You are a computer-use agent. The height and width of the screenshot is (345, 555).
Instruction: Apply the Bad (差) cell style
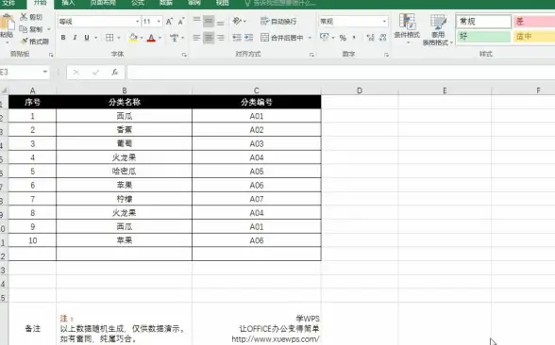pos(534,21)
